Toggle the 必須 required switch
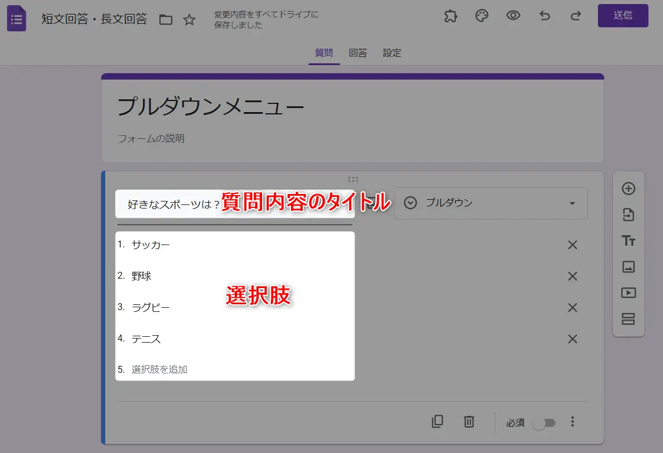The width and height of the screenshot is (663, 453). [544, 423]
